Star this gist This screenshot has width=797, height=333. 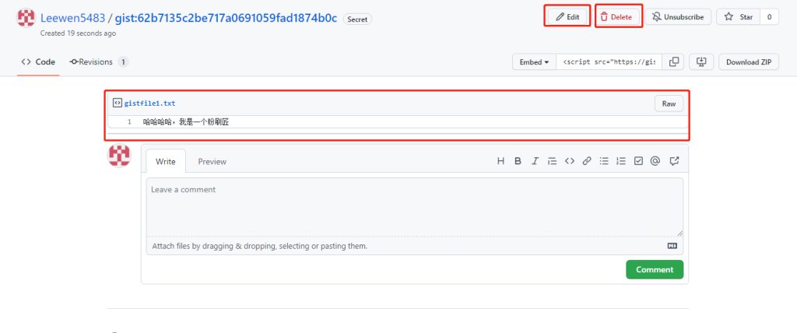pyautogui.click(x=739, y=17)
